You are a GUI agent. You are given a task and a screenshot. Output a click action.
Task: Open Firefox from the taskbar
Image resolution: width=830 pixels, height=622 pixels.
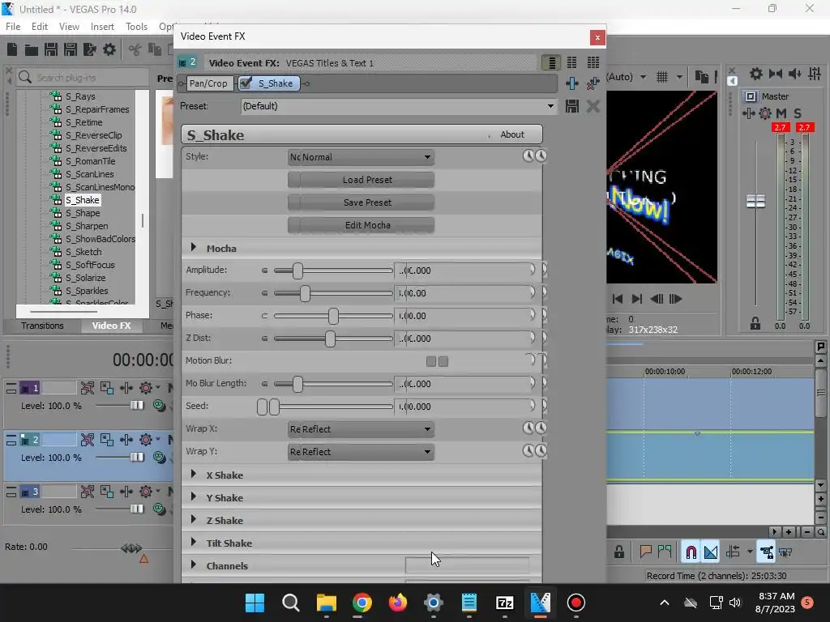coord(397,603)
